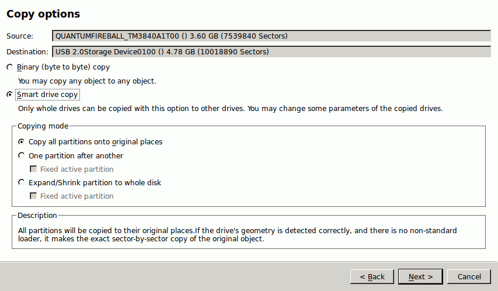Click the Source QUANTUMFIREBALL drive field

tap(271, 36)
